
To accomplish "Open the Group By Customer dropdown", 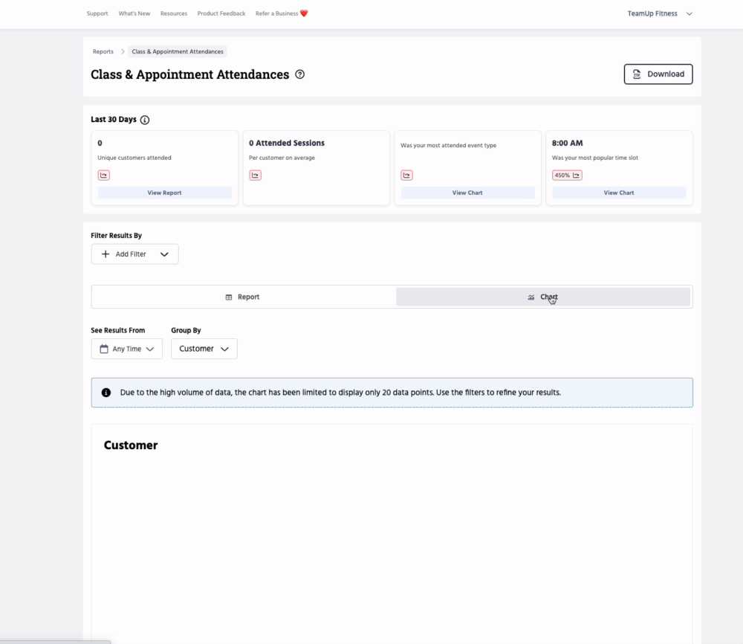I will point(204,349).
